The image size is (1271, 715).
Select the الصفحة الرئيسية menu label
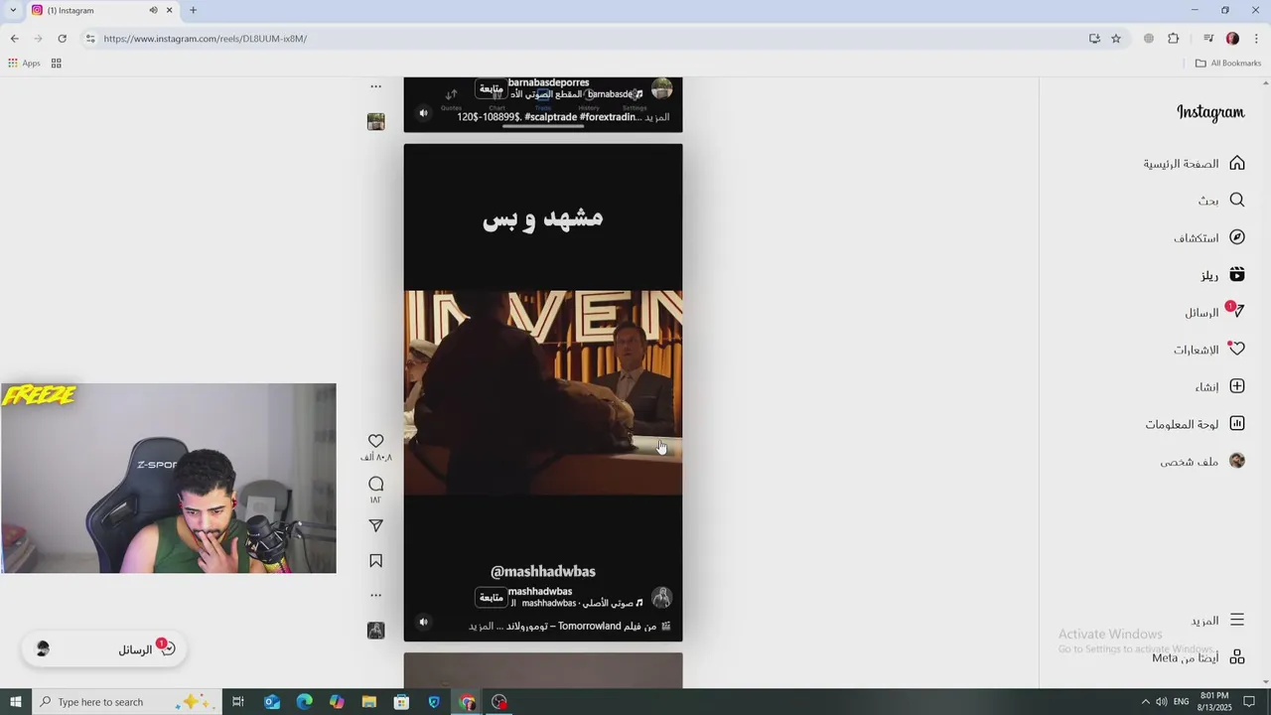coord(1181,164)
